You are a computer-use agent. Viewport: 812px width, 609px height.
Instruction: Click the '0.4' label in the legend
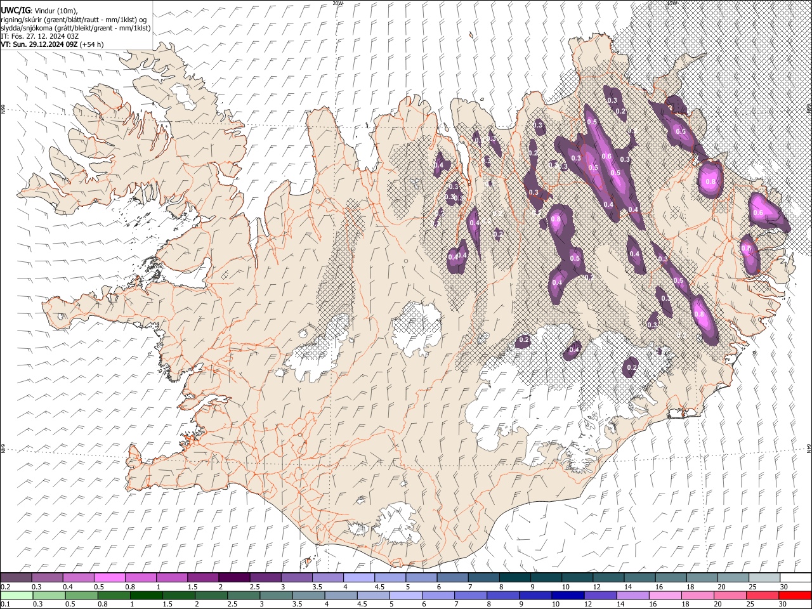pos(68,587)
